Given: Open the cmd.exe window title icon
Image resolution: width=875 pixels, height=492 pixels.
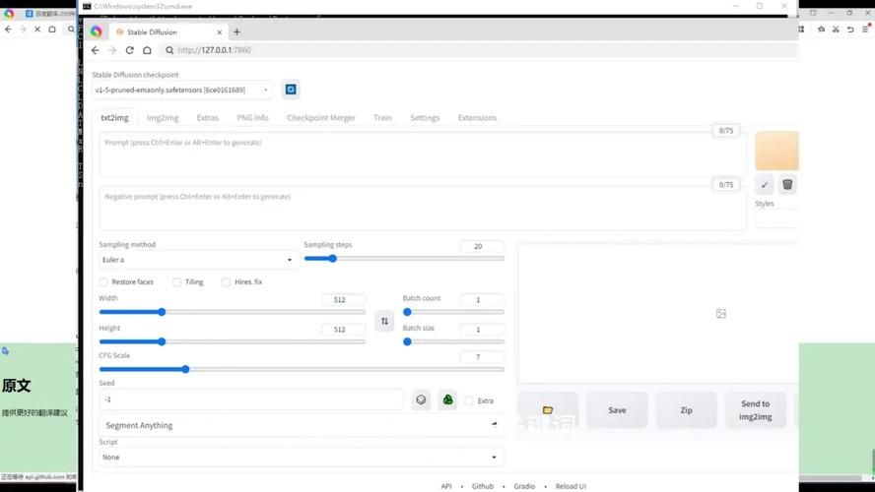Looking at the screenshot, I should click(x=87, y=6).
